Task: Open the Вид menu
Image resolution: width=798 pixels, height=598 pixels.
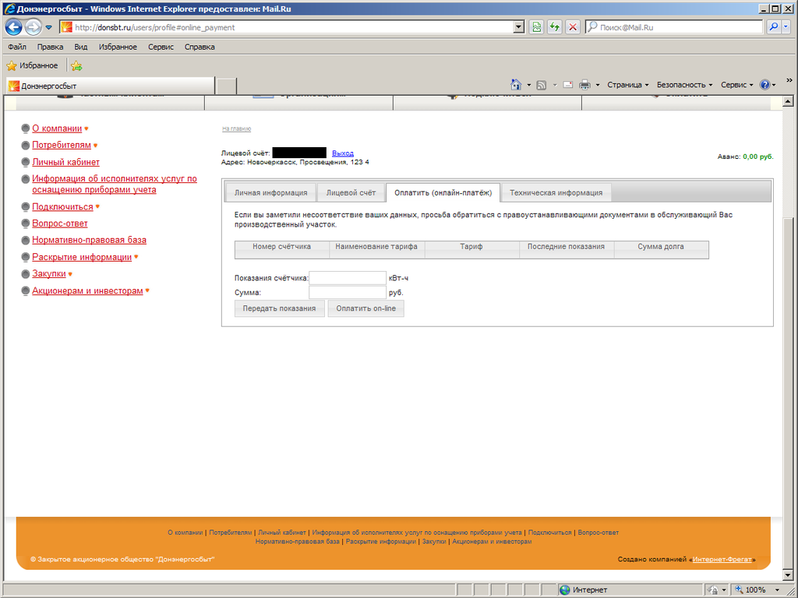Action: point(81,47)
